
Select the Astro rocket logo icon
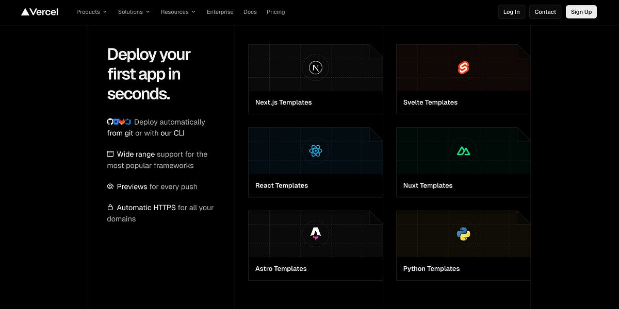pos(315,234)
